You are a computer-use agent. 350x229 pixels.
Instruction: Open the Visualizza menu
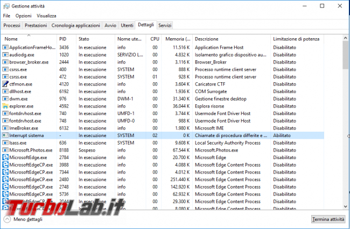[x=46, y=16]
